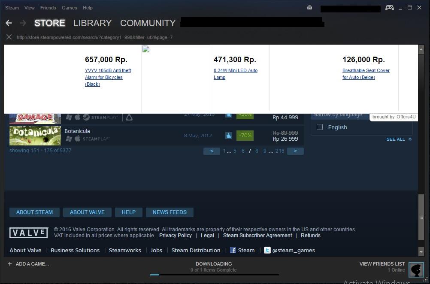The image size is (430, 284).
Task: Open the Steamworks link
Action: tap(125, 250)
